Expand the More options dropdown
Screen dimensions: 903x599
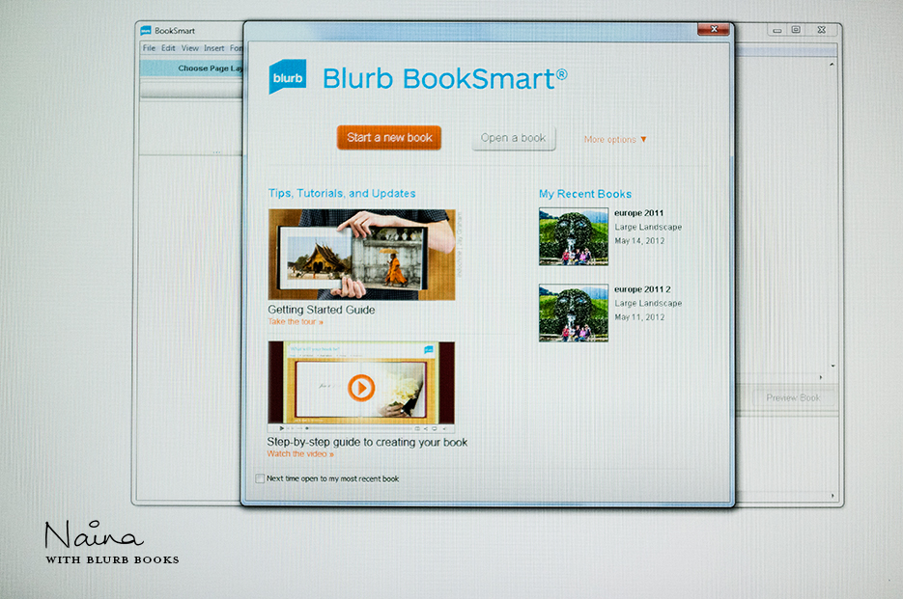[615, 140]
